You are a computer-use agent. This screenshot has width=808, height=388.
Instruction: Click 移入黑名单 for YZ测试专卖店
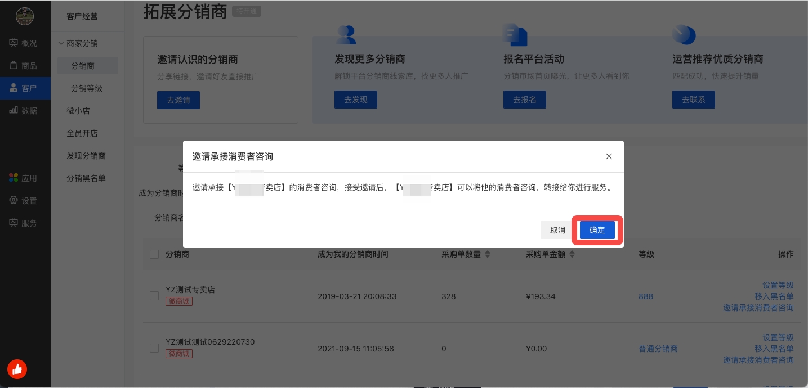(774, 296)
